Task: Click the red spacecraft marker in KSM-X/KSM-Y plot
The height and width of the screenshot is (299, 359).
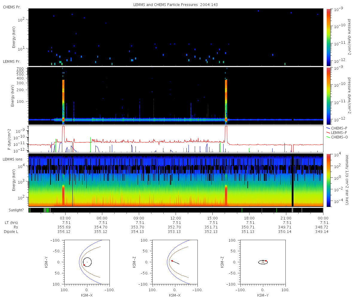Action: pos(84,265)
